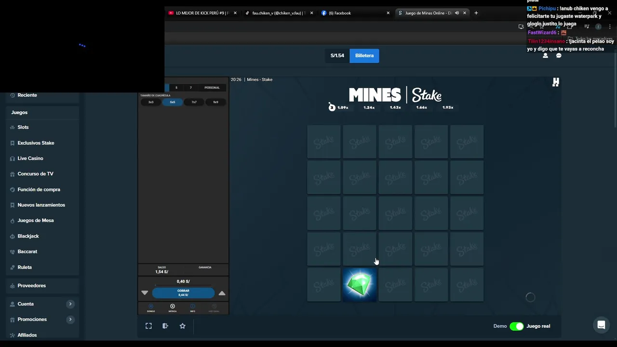Click the 1.66x multiplier value
617x347 pixels.
click(421, 107)
